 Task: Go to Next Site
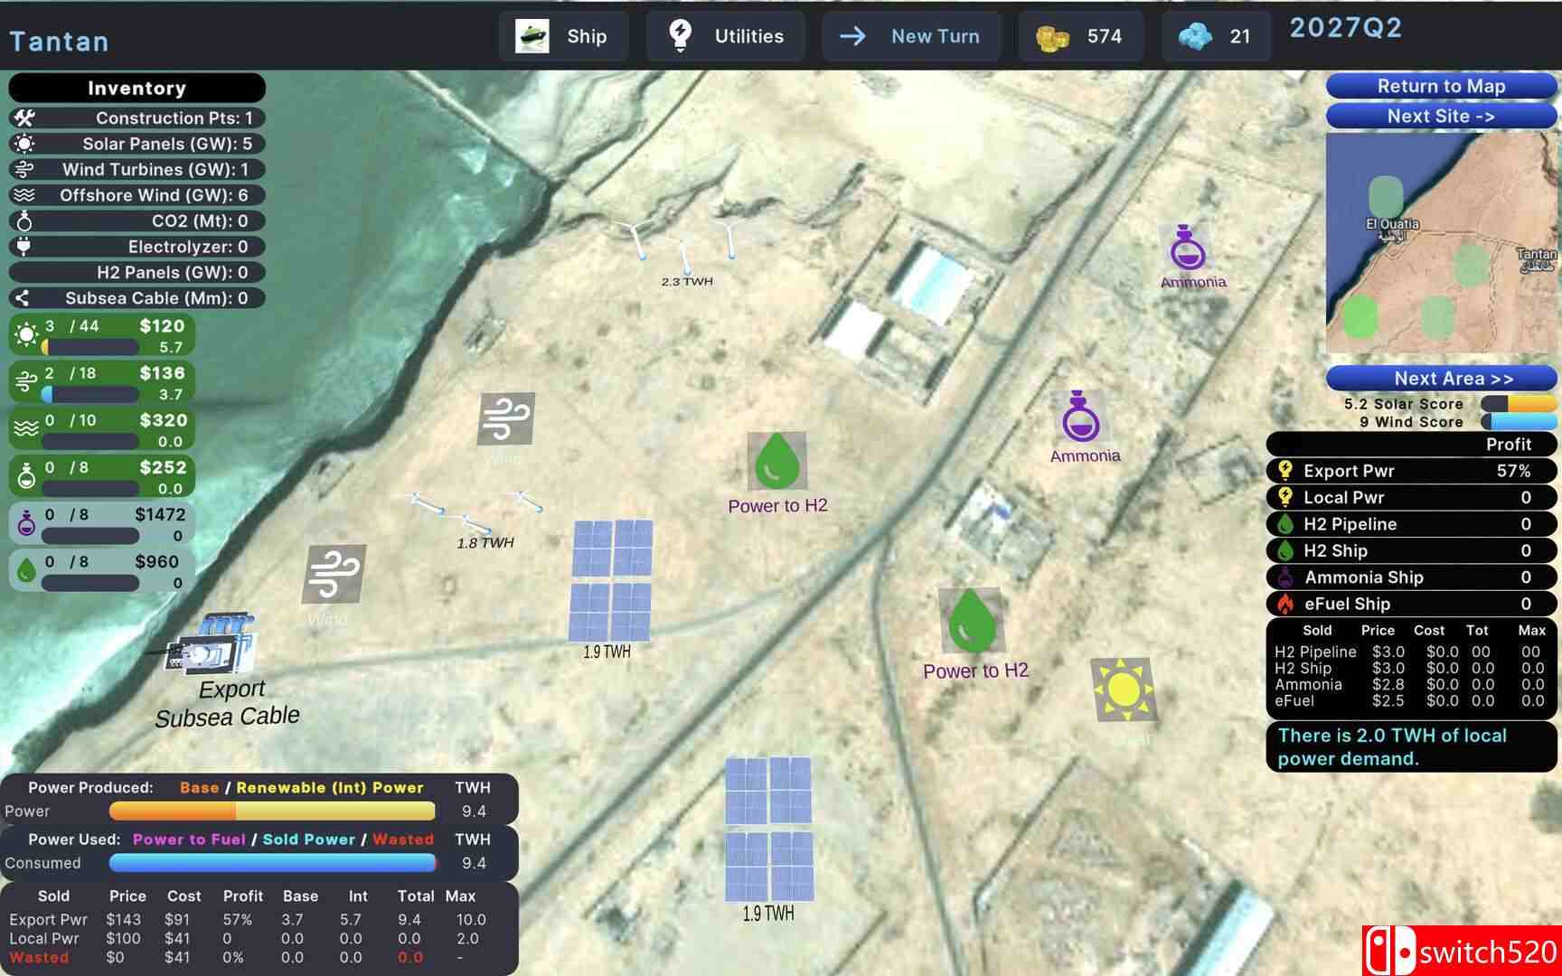point(1440,116)
